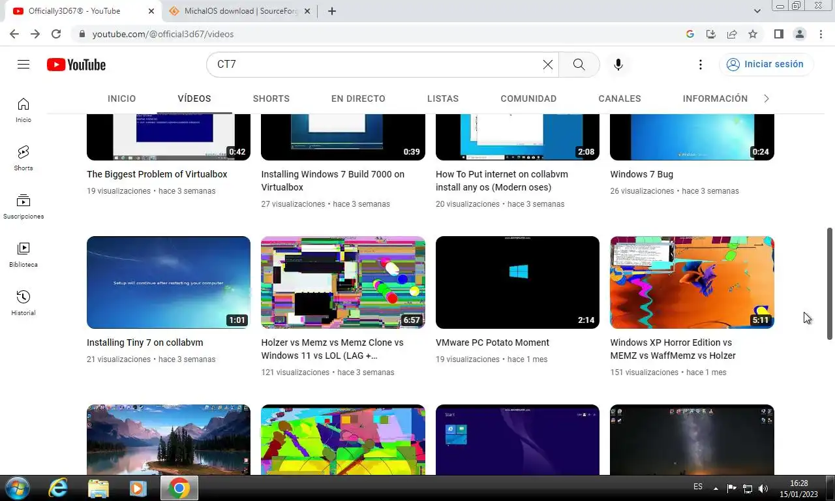Open How To Put internet on collabvm title
835x501 pixels.
coord(502,181)
